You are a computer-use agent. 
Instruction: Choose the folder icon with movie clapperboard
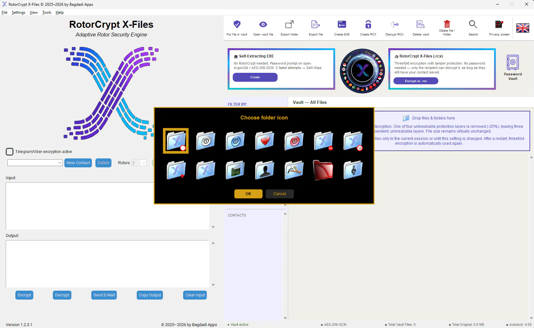235,170
